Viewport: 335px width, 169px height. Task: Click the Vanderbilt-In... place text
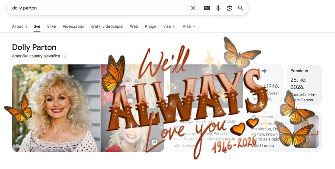tap(303, 97)
